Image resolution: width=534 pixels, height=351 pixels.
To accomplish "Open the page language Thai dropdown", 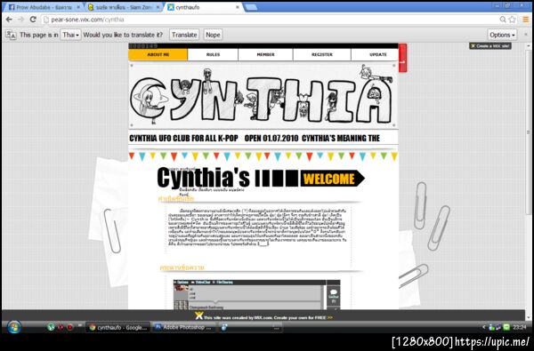I will point(70,35).
